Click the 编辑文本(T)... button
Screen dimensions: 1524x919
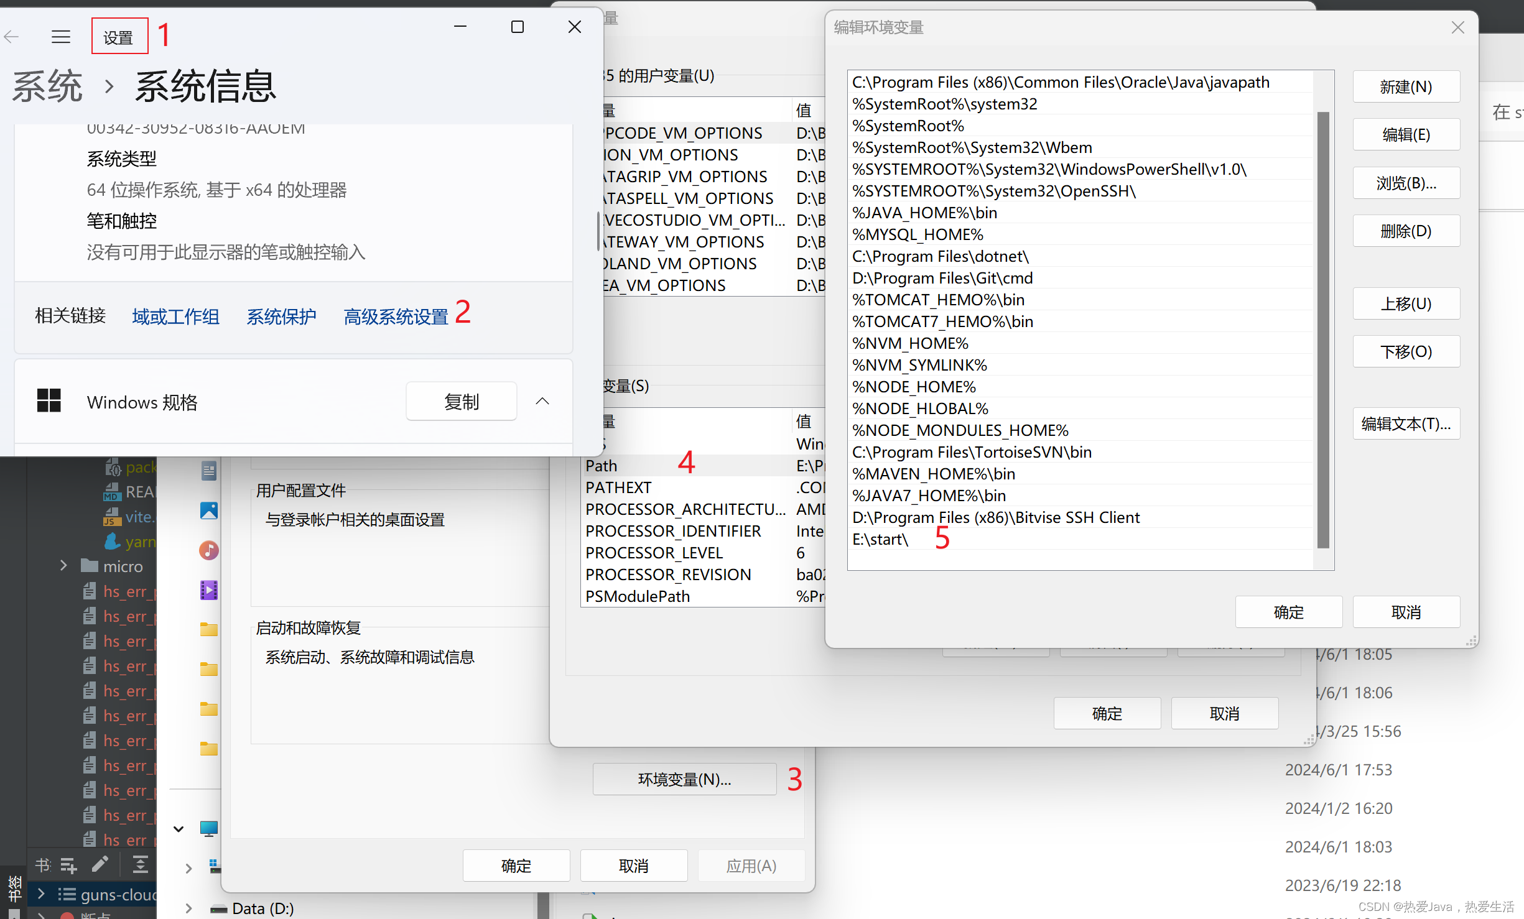[x=1406, y=423]
